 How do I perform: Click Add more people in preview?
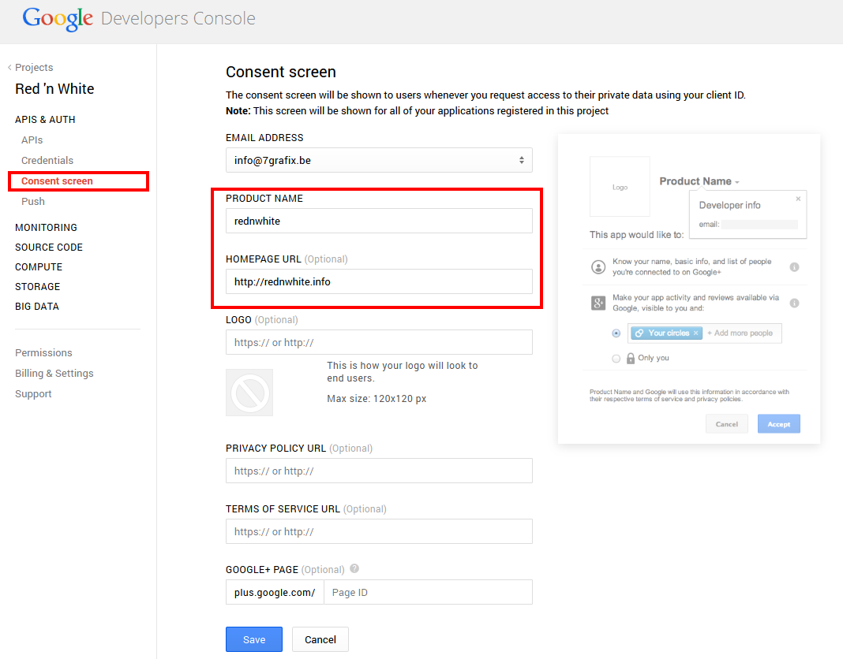click(740, 333)
